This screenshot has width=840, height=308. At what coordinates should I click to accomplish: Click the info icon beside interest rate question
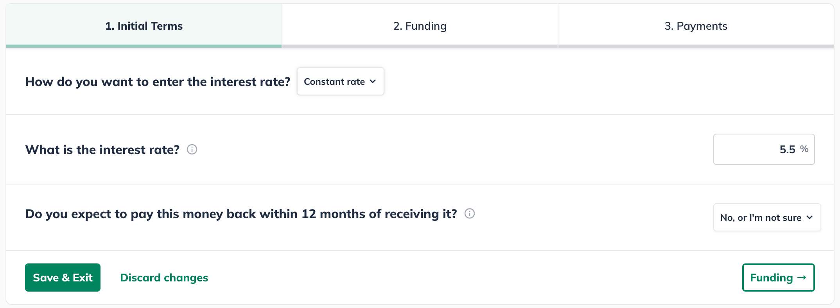(192, 149)
